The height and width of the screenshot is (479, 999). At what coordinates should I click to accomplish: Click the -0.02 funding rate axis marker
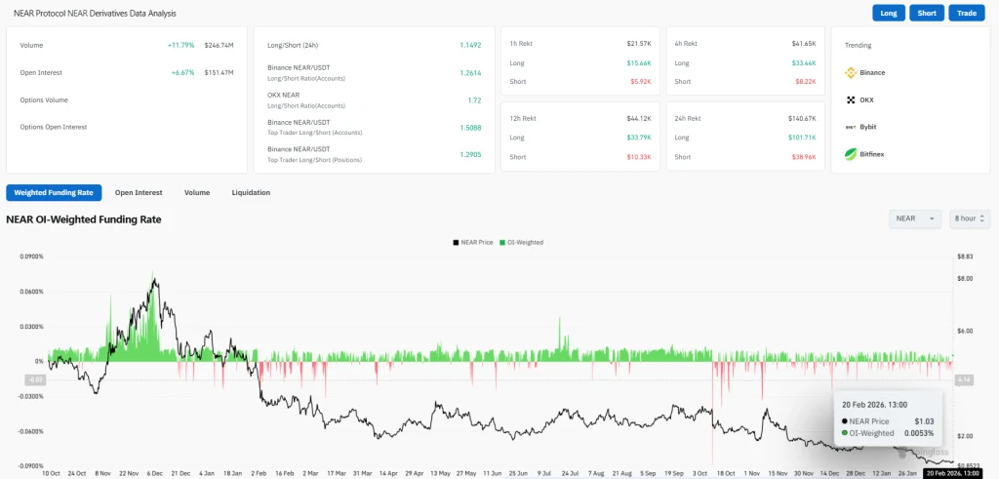(34, 380)
